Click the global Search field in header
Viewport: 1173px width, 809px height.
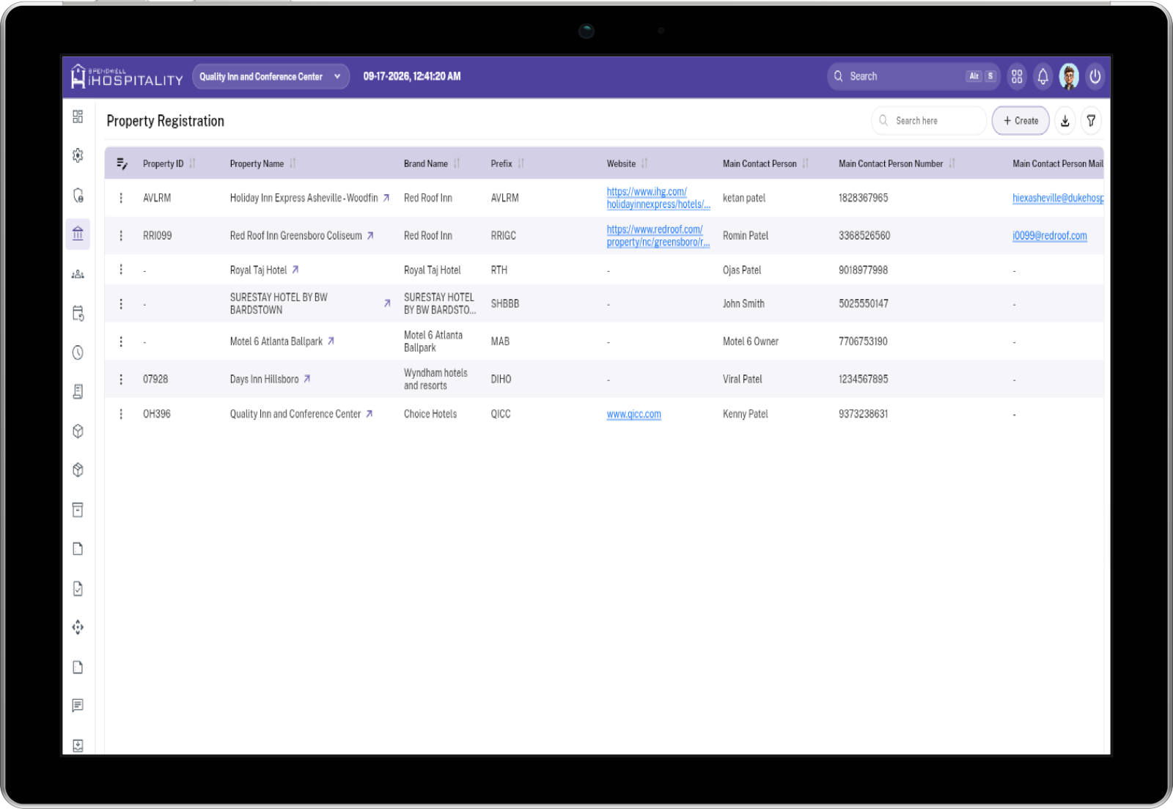913,76
